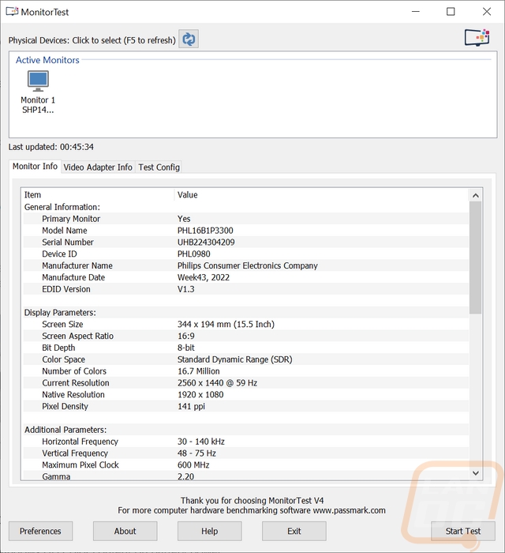Select the Number of Colors row label

(74, 371)
